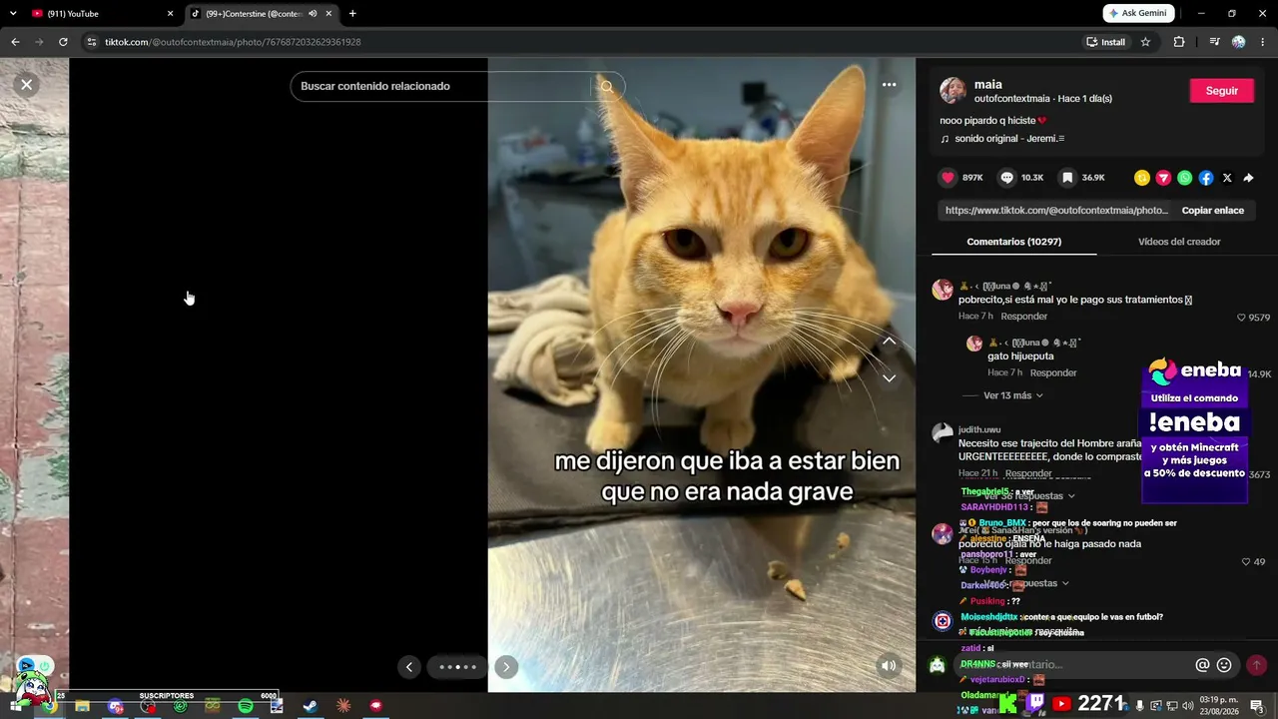Open the Chrome three-dot menu
The image size is (1278, 719).
1263,42
